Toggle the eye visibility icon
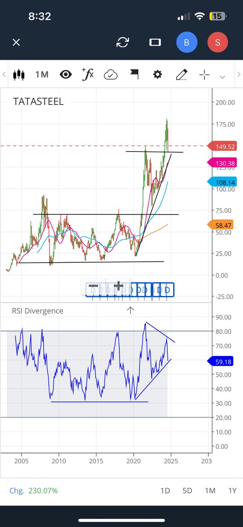This screenshot has height=527, width=243. pos(66,75)
